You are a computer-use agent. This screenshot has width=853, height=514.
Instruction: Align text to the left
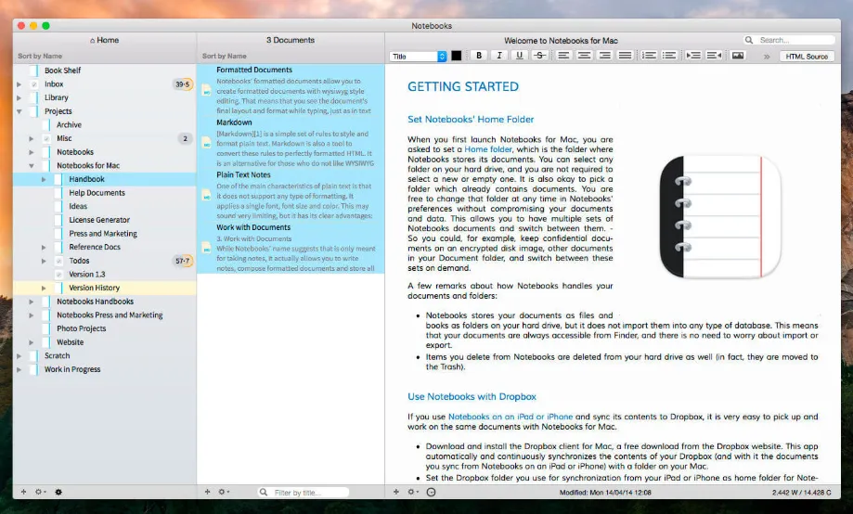[563, 56]
